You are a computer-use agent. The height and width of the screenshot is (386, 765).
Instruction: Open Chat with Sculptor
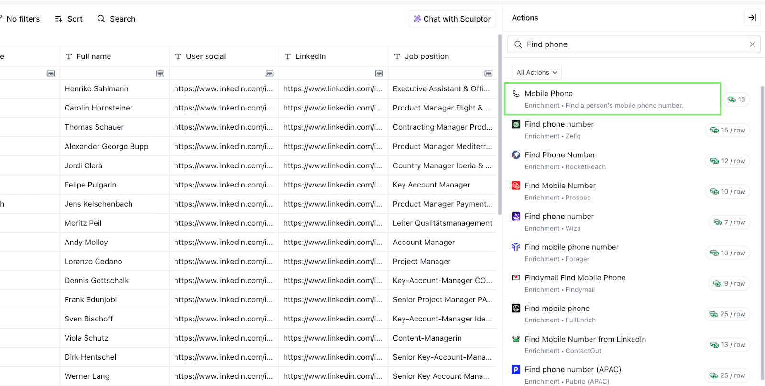[x=452, y=19]
